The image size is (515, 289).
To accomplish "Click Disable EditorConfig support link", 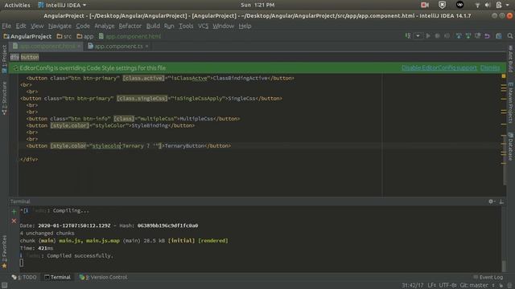I will pos(439,67).
